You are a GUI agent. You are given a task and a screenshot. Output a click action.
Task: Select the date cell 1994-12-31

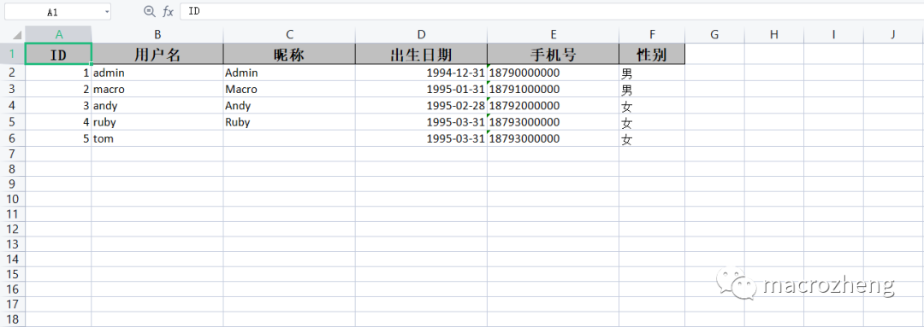coord(421,73)
